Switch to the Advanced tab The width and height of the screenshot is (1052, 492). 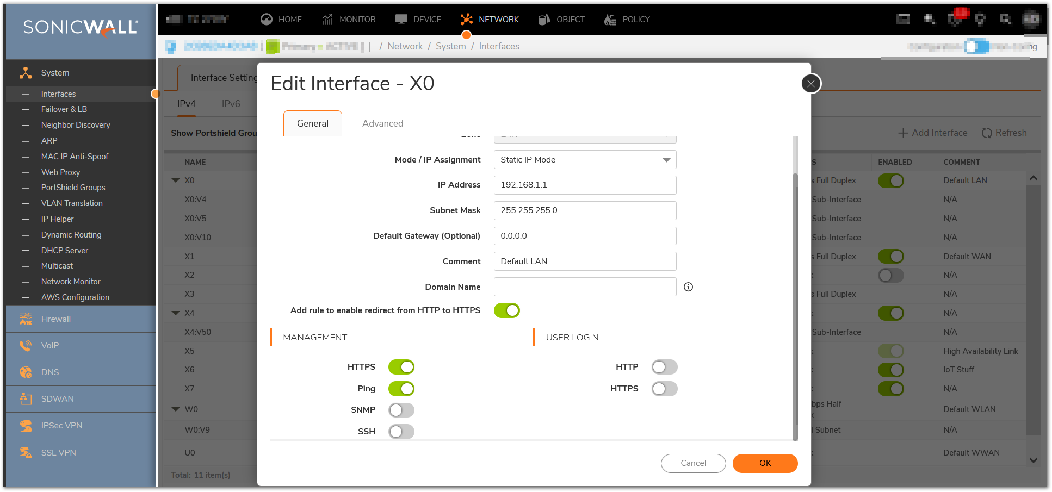383,123
